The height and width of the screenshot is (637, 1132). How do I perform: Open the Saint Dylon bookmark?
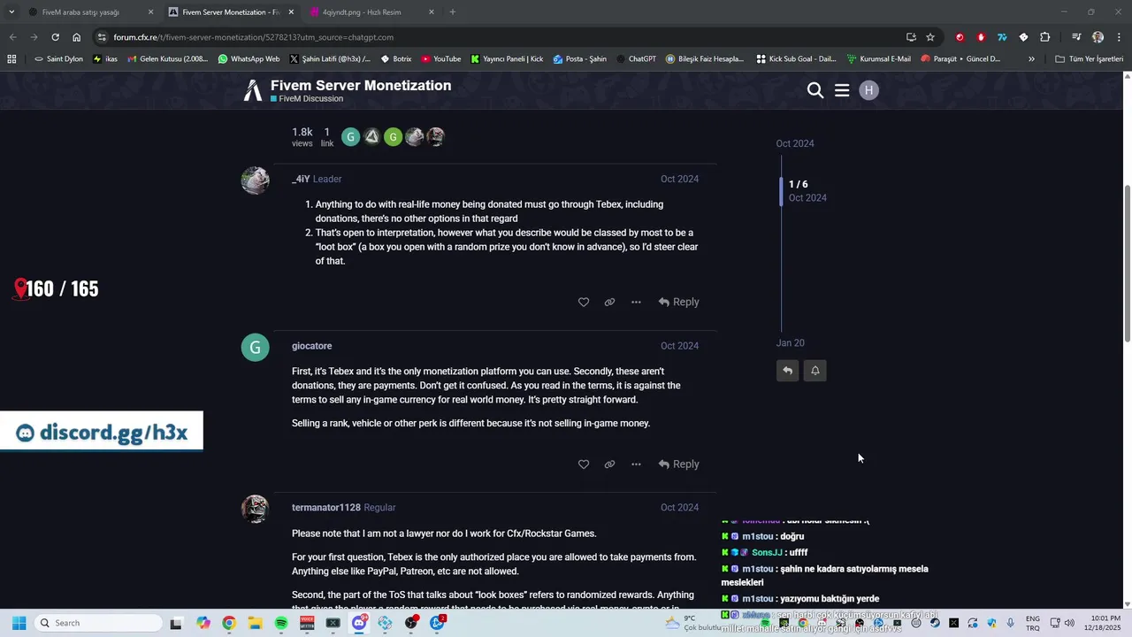(x=58, y=59)
